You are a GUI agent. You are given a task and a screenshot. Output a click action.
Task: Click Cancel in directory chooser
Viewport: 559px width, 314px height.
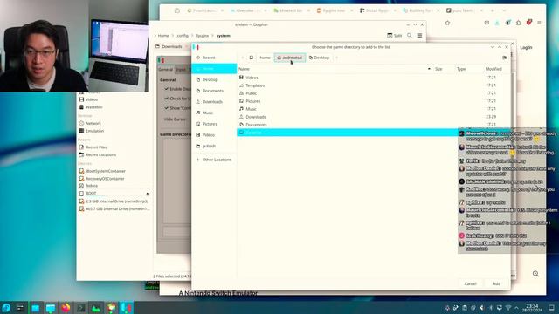[x=470, y=283]
